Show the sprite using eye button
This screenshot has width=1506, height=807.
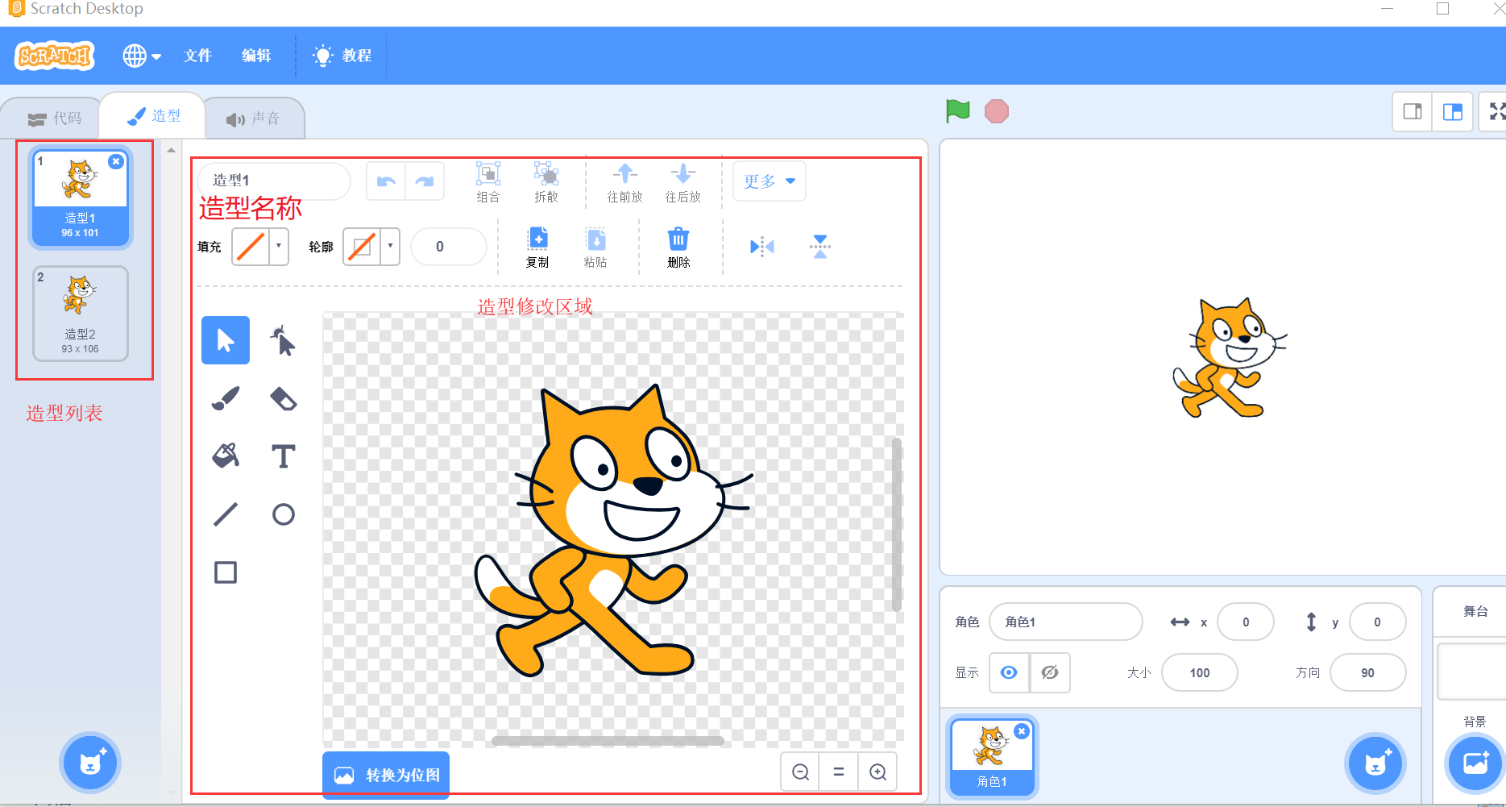coord(1009,672)
